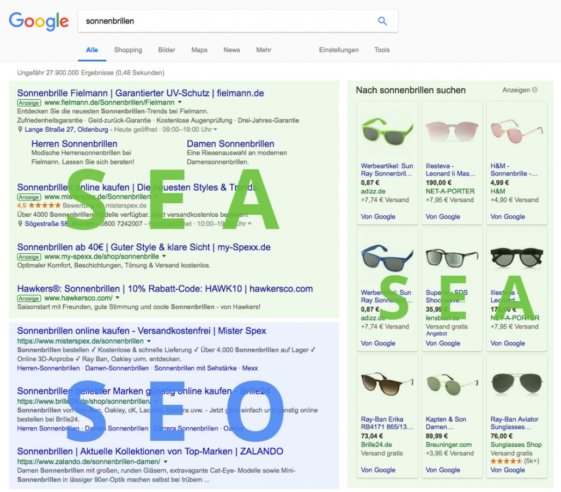Expand dropdown arrow beside misterspex.de/sonnenbrillen URL
Image resolution: width=561 pixels, height=492 pixels.
149,341
